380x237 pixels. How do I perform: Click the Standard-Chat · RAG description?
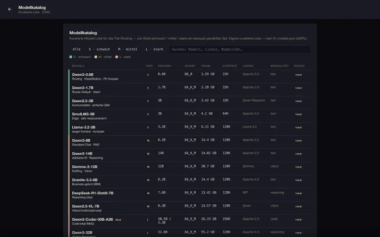point(85,145)
